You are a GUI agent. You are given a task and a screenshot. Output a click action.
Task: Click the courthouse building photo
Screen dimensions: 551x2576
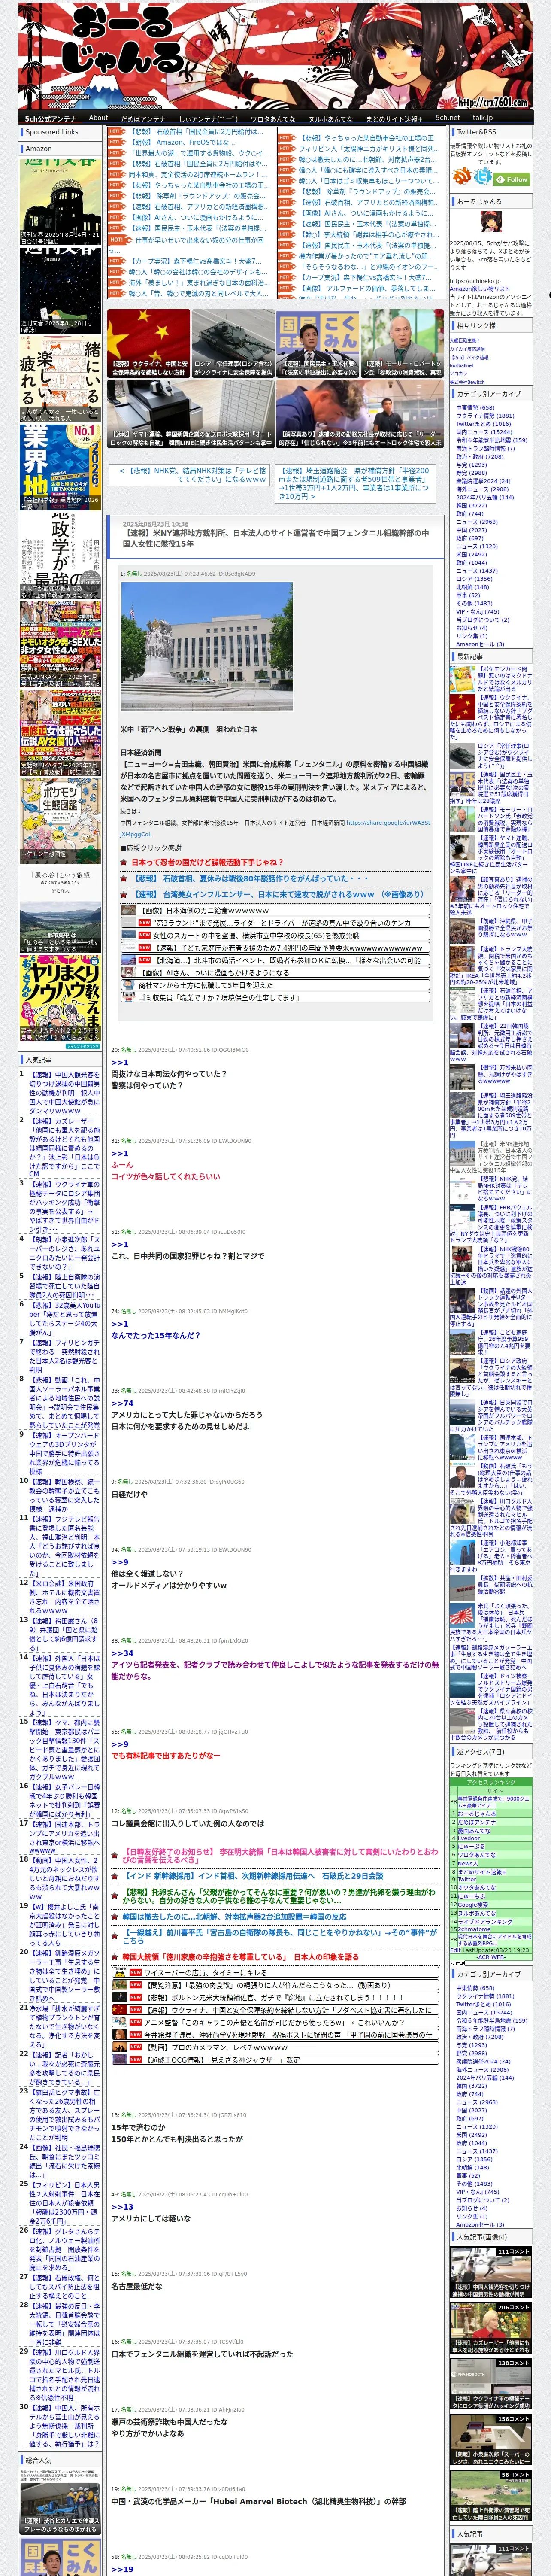[207, 647]
